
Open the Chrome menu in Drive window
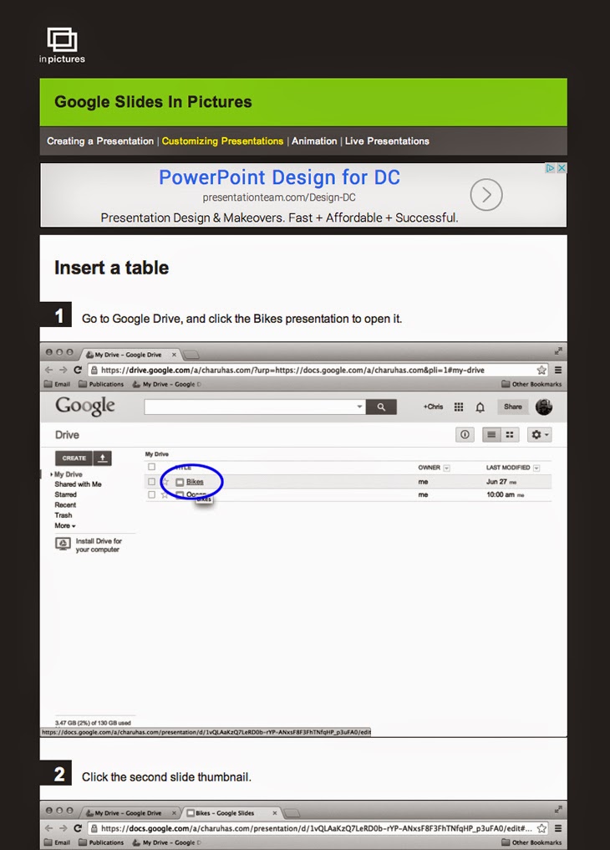[558, 370]
